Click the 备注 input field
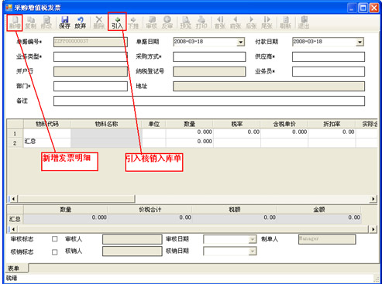 coord(209,101)
